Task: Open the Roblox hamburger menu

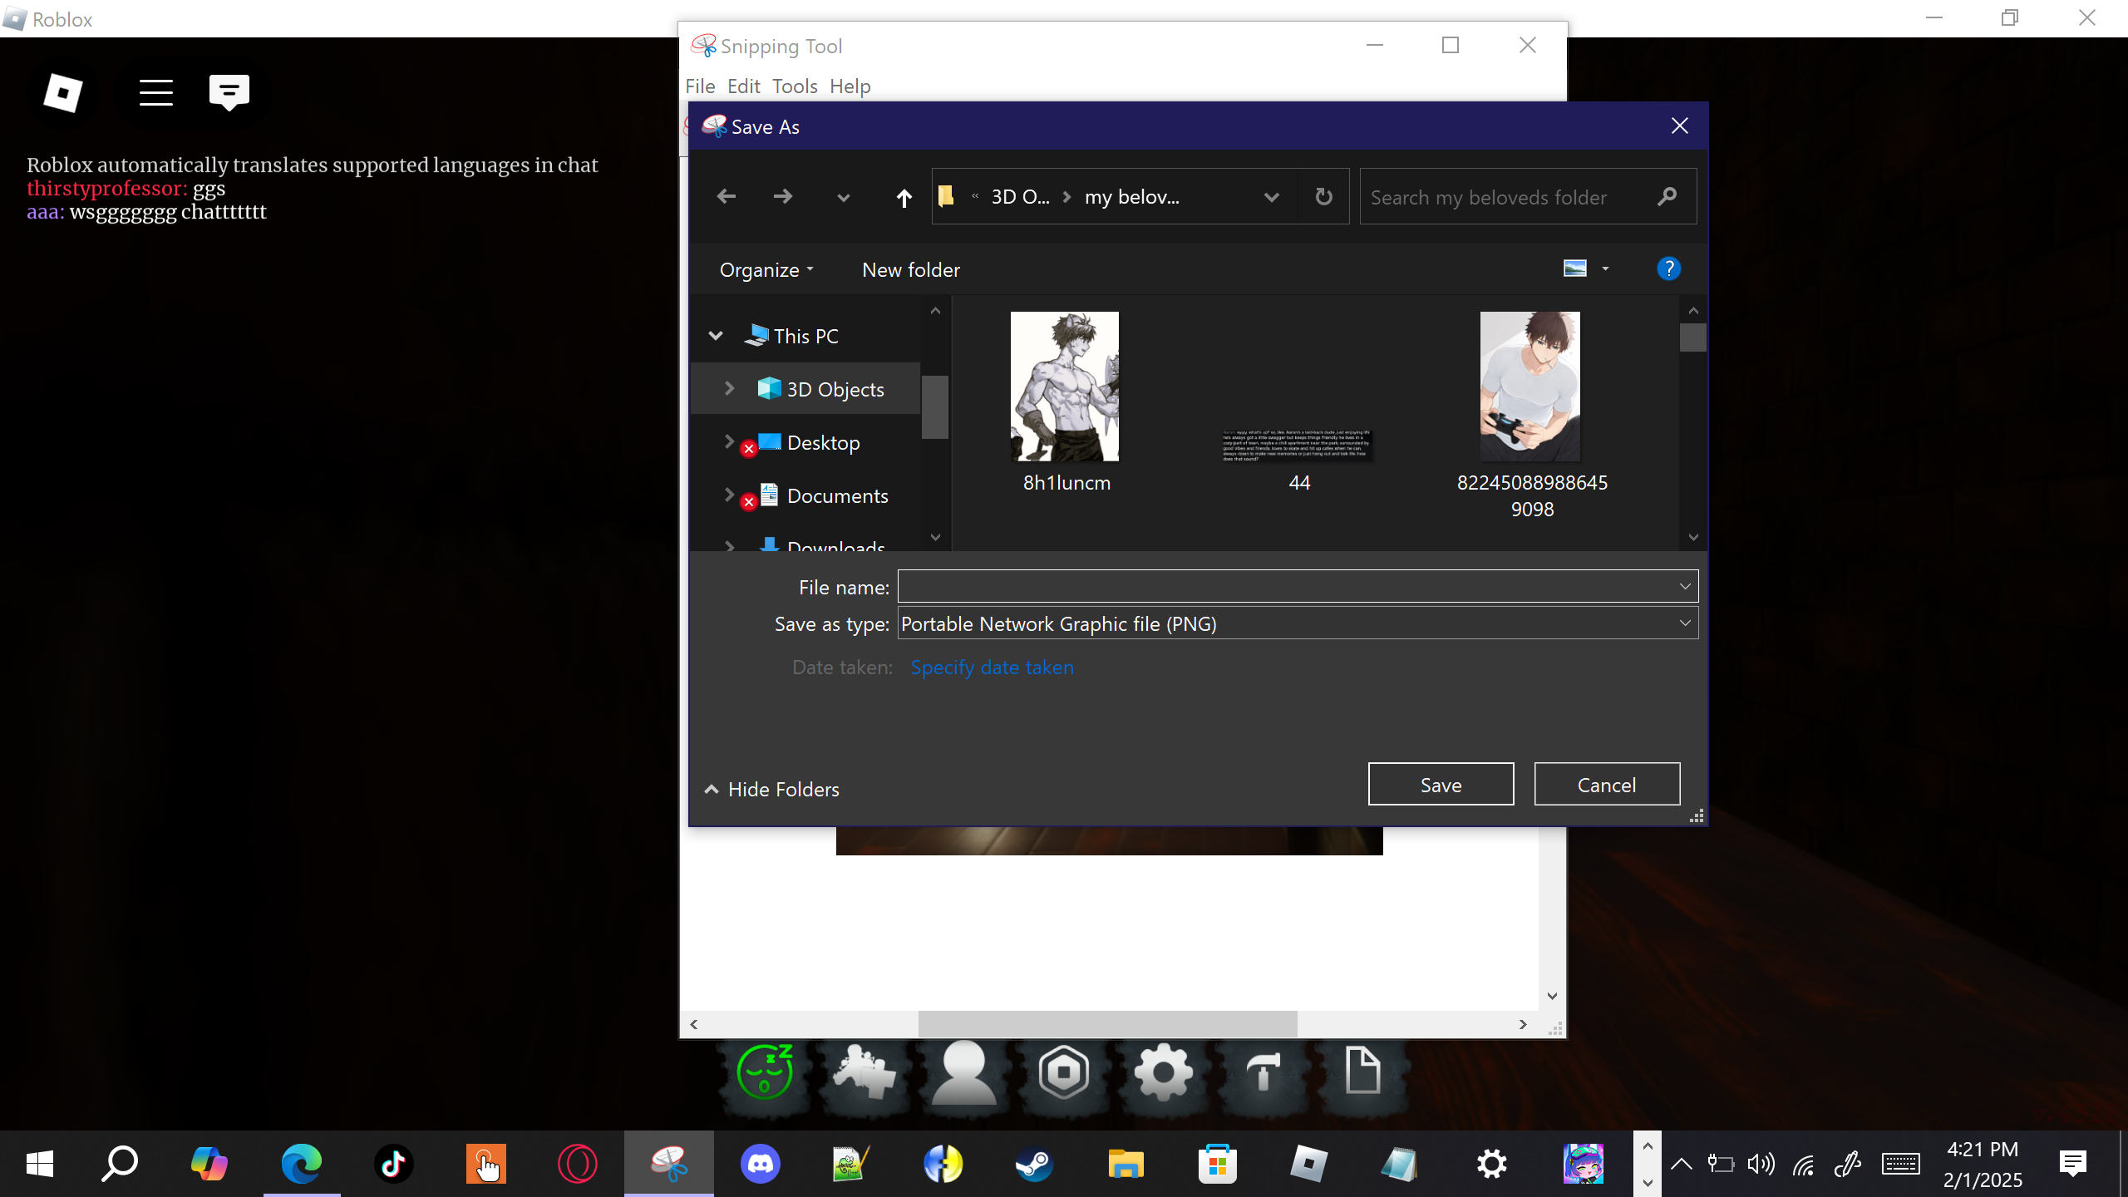Action: (x=155, y=92)
